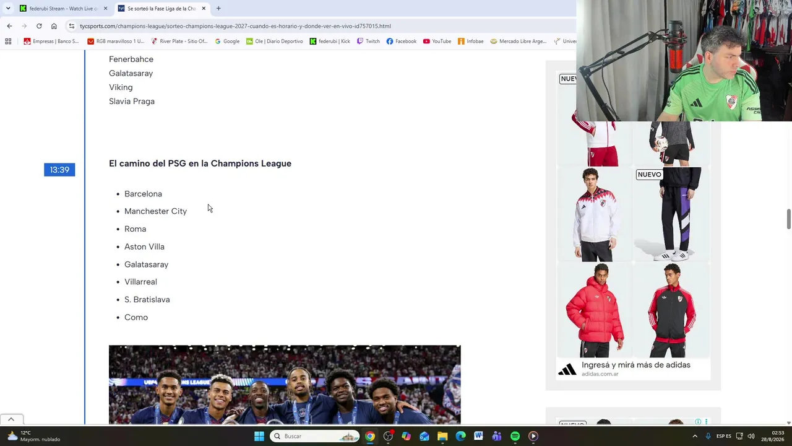Open Google Chrome from the taskbar
Image resolution: width=792 pixels, height=446 pixels.
tap(370, 436)
